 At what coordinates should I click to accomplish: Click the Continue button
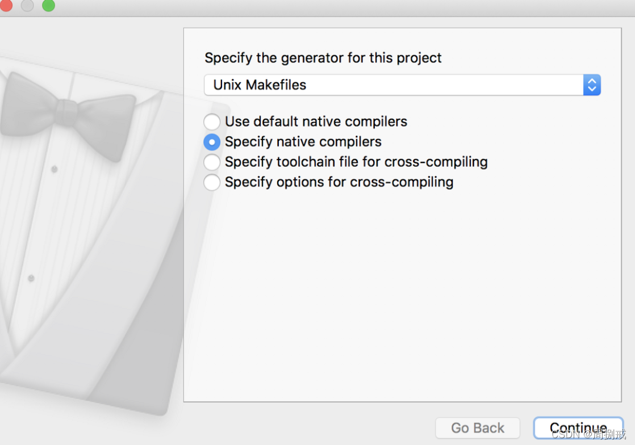(578, 427)
